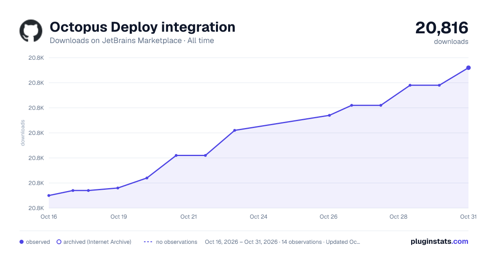488x256 pixels.
Task: Click the 'archived (Internet Archive)' hollow circle icon
Action: (x=59, y=242)
